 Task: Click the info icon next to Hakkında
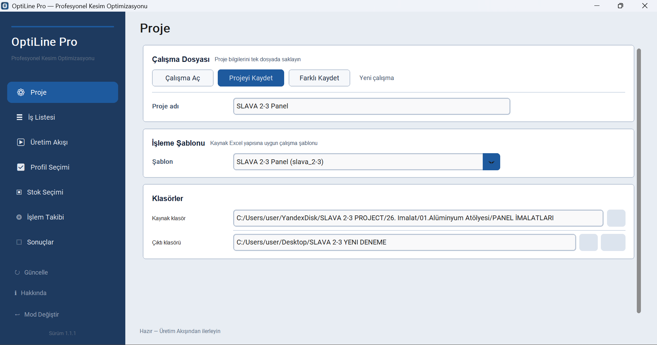point(15,293)
